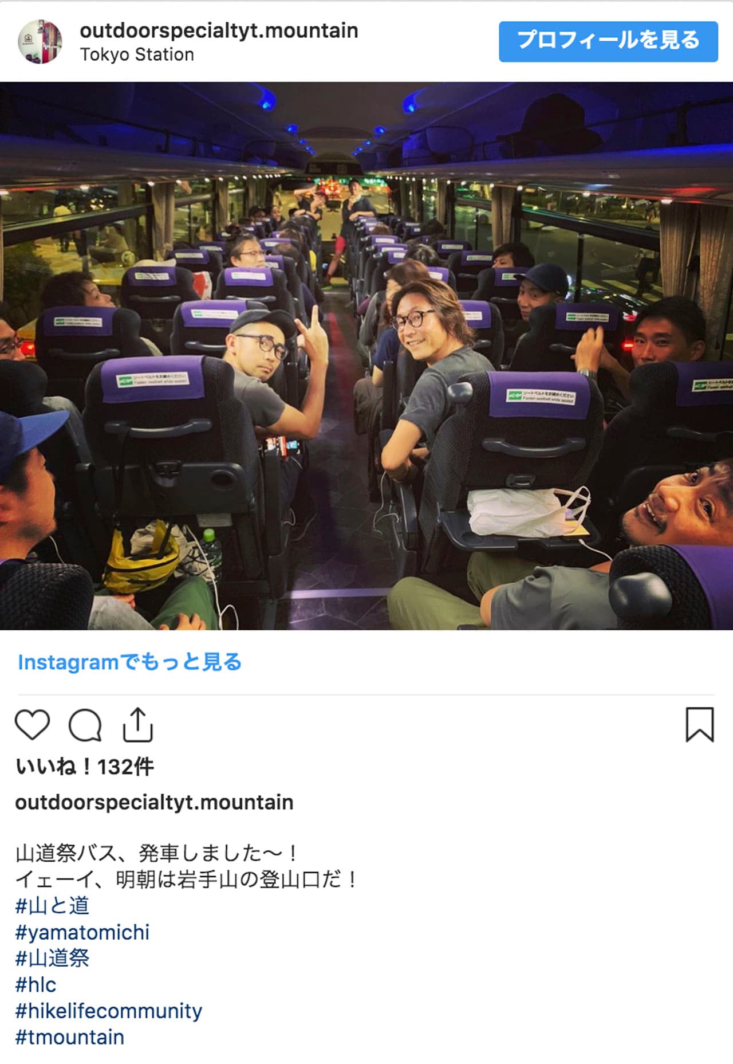The width and height of the screenshot is (733, 1064).
Task: Click caption line about 岩手山の登山口
Action: coord(187,880)
